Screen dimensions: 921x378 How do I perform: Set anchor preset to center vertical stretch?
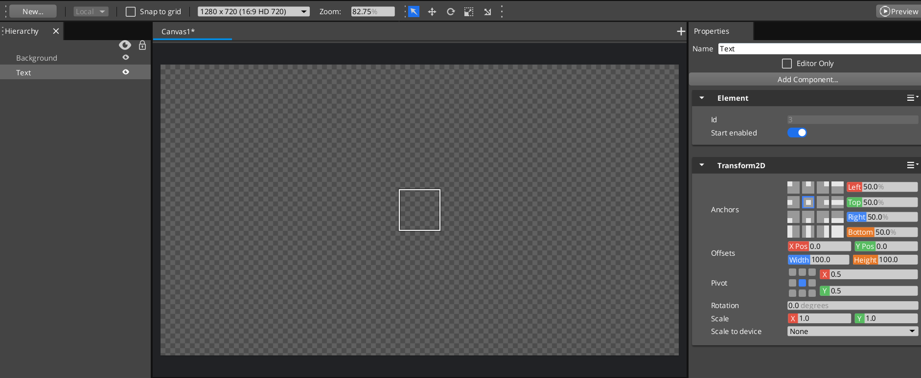[x=808, y=231]
